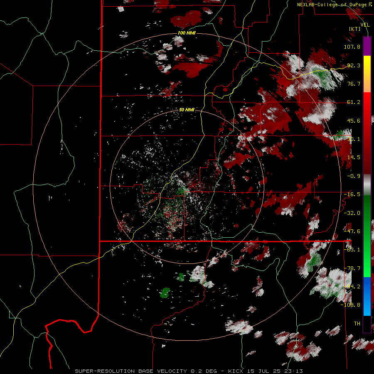The width and height of the screenshot is (374, 374).
Task: Click the 61.2 value on the velocity scale
Action: 354,102
